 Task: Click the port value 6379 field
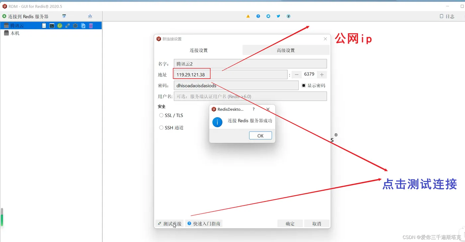(309, 75)
